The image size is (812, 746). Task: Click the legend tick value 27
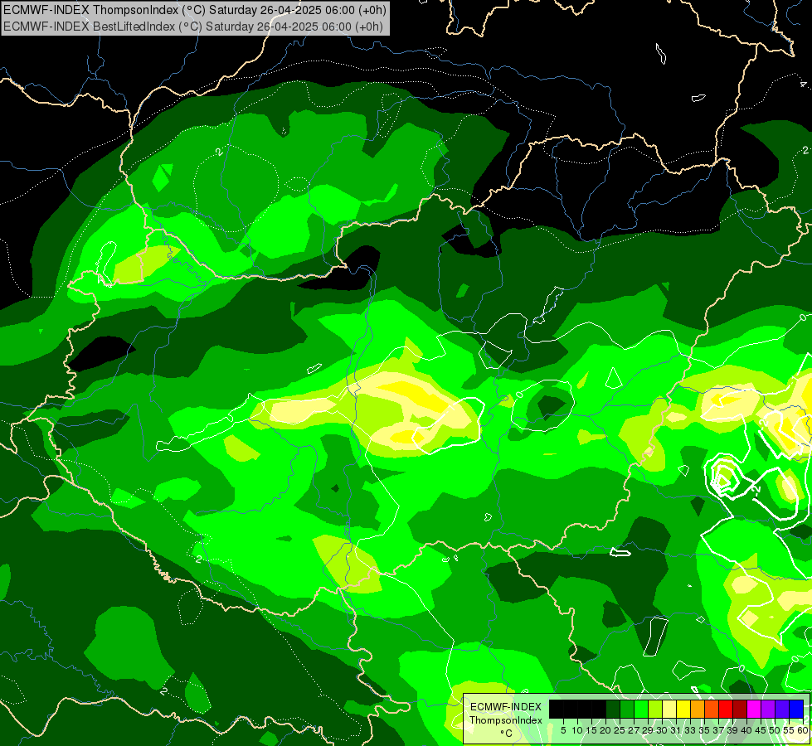tap(635, 730)
